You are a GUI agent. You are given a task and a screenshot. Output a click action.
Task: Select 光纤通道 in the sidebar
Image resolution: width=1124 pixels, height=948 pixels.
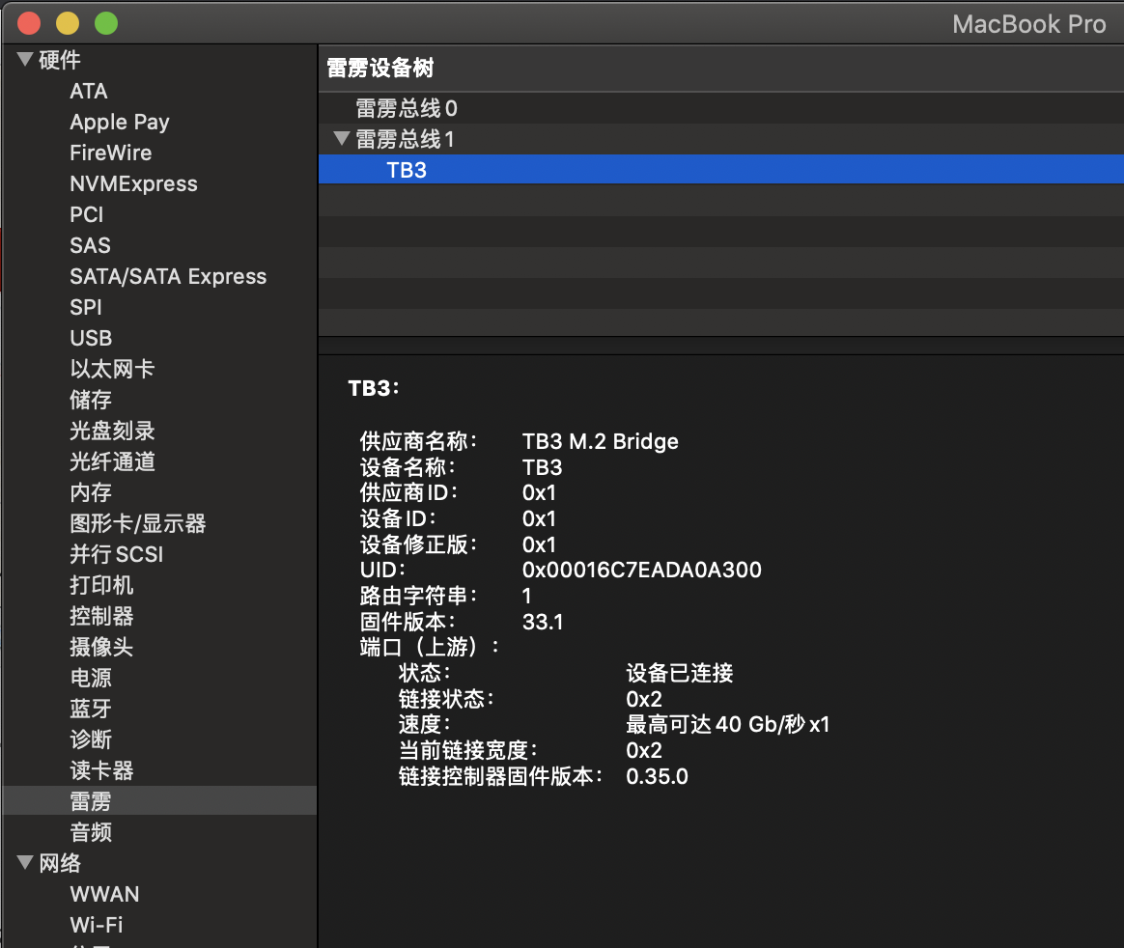click(112, 460)
